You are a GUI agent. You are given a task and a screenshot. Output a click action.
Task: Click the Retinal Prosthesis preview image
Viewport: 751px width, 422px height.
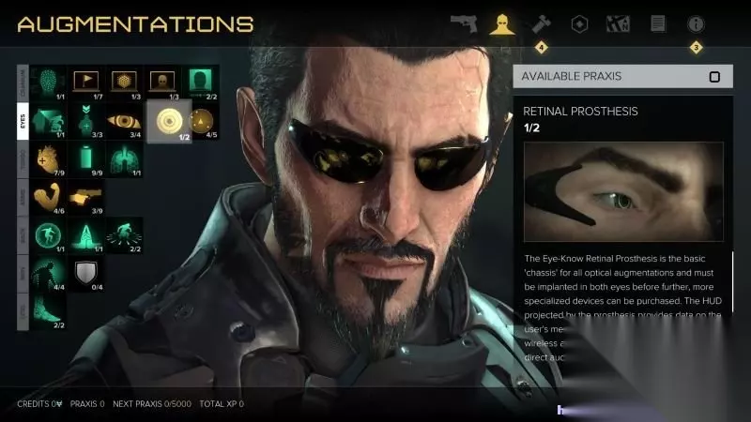point(623,191)
